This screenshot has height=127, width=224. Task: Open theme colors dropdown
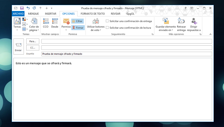click(25, 19)
